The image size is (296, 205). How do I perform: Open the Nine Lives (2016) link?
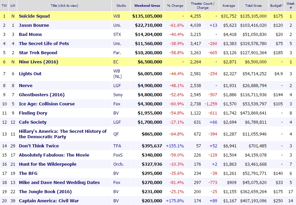pos(39,62)
